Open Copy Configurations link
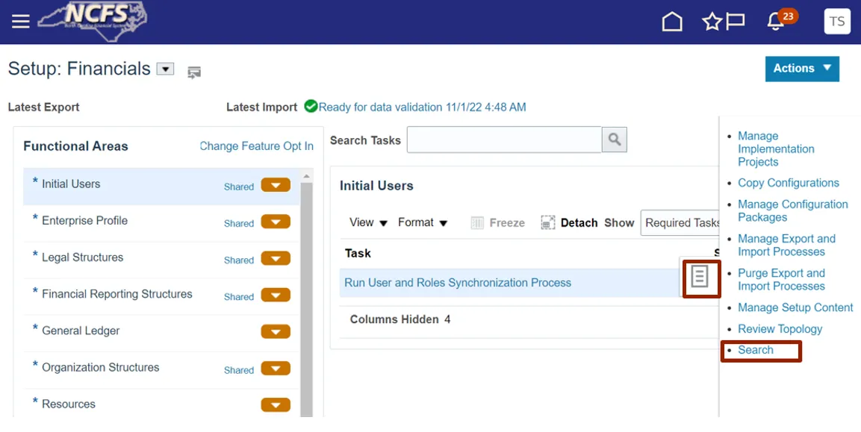The width and height of the screenshot is (861, 432). pyautogui.click(x=789, y=183)
